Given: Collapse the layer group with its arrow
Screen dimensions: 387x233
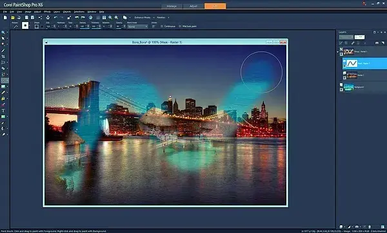Looking at the screenshot, I should tap(337, 51).
